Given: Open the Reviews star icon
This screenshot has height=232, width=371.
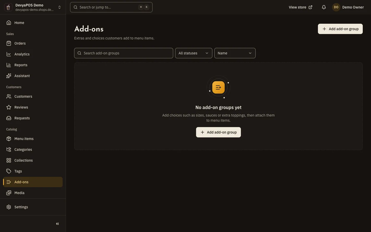Looking at the screenshot, I should 9,107.
